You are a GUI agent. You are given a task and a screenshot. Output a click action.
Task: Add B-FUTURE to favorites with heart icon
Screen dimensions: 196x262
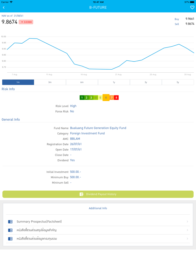(x=192, y=8)
